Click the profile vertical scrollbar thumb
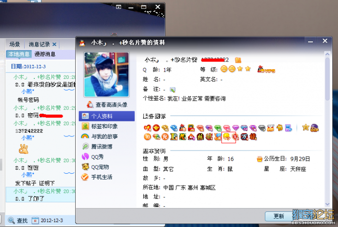 [x=327, y=79]
